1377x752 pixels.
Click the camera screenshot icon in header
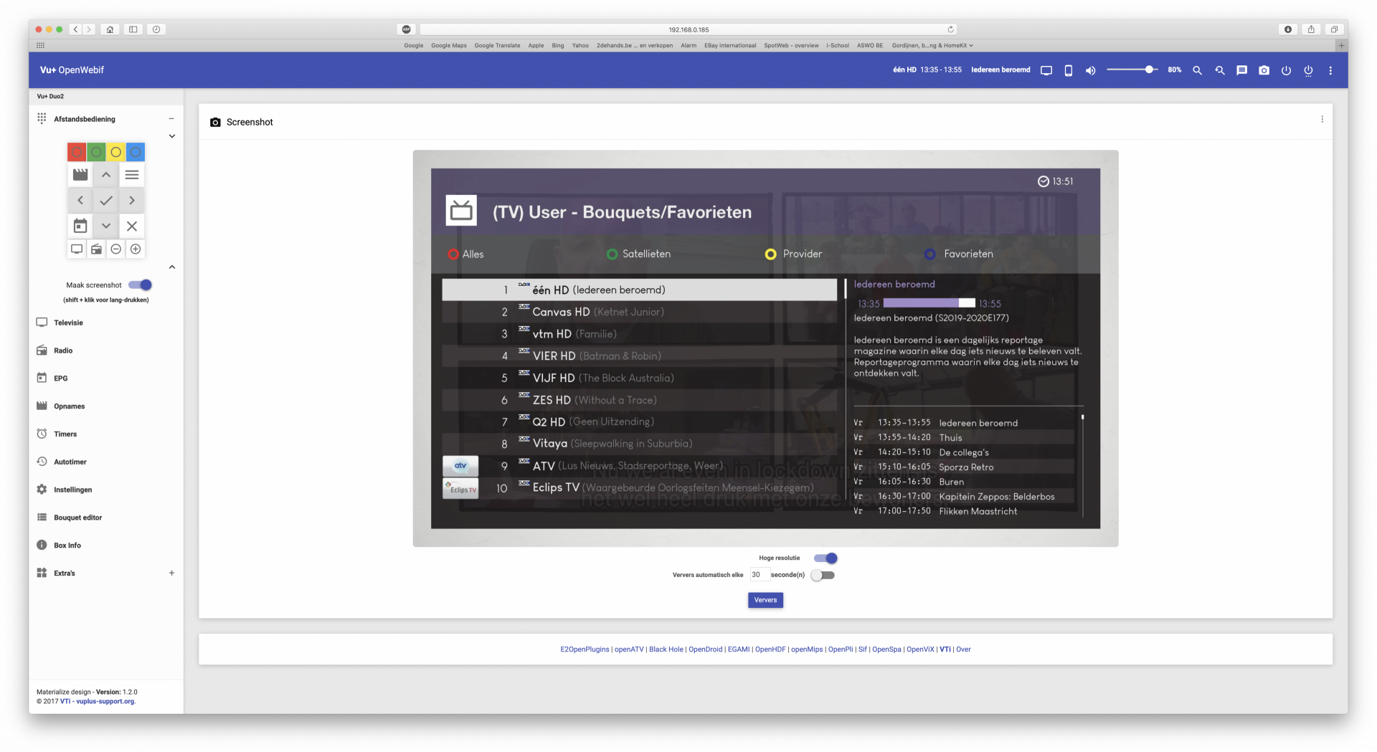(x=1264, y=70)
